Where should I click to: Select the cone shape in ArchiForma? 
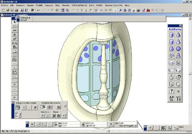pyautogui.click(x=178, y=35)
